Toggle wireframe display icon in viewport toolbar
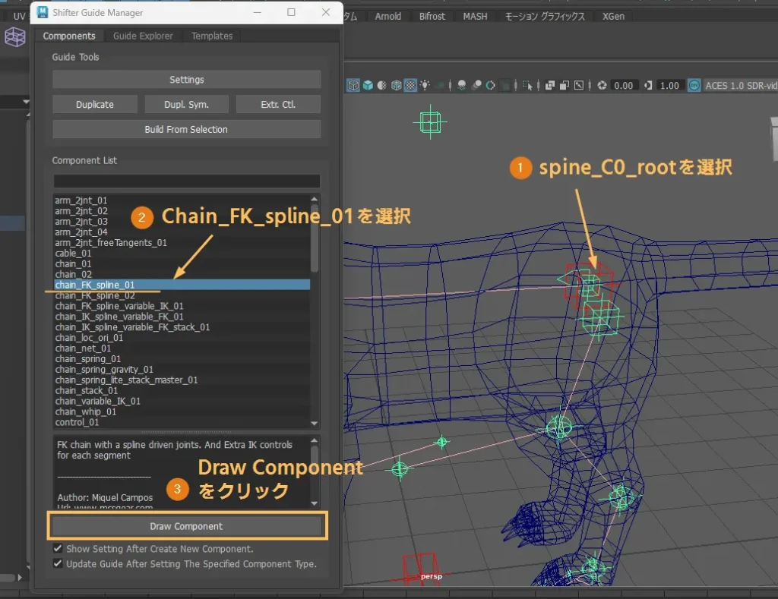This screenshot has width=778, height=599. point(353,86)
